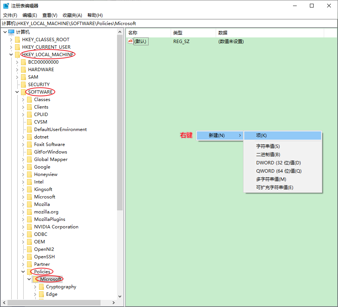This screenshot has width=338, height=307.
Task: Expand the MozillaPlugins node arrow
Action: click(23, 219)
